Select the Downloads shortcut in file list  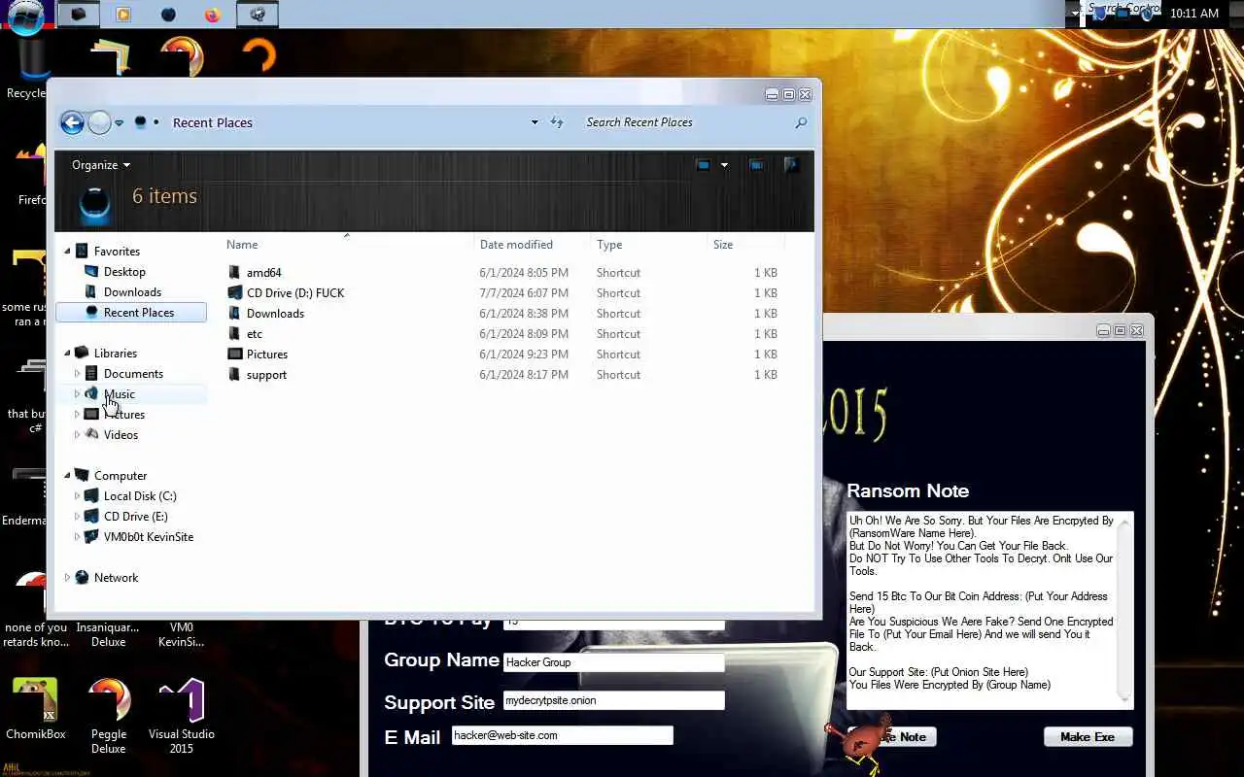click(502, 314)
